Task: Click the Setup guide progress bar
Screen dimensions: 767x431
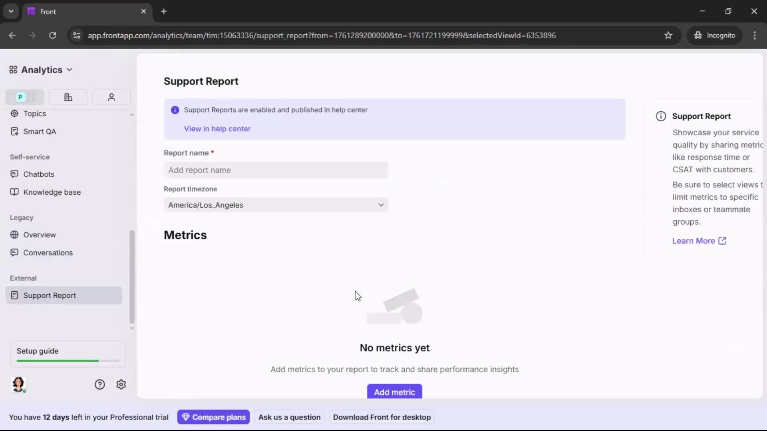Action: coord(67,360)
